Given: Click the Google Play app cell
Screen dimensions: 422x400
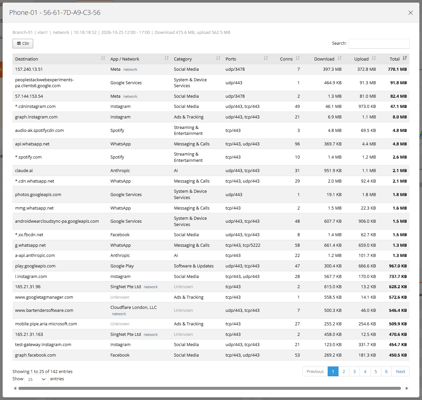Looking at the screenshot, I should pyautogui.click(x=122, y=266).
